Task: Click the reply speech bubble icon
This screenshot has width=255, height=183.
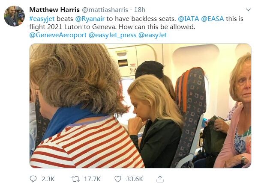Action: (x=33, y=179)
